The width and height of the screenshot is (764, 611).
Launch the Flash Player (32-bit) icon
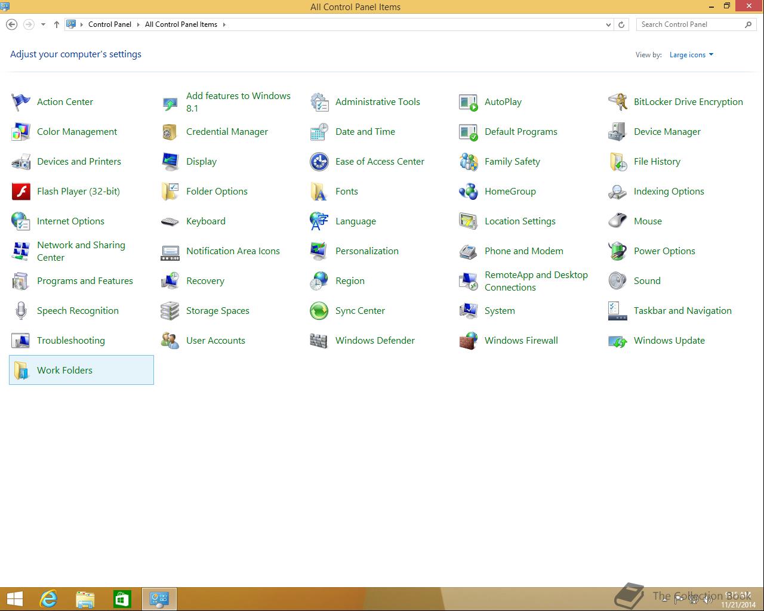tap(21, 192)
